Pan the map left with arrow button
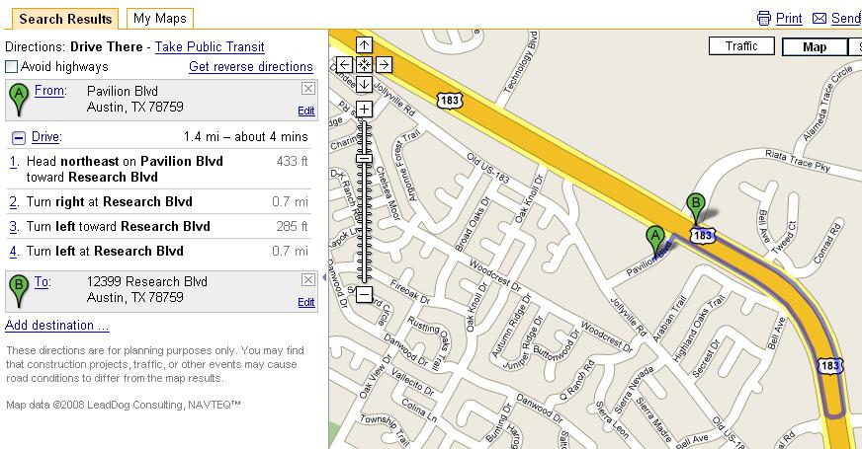862x449 pixels. 344,65
